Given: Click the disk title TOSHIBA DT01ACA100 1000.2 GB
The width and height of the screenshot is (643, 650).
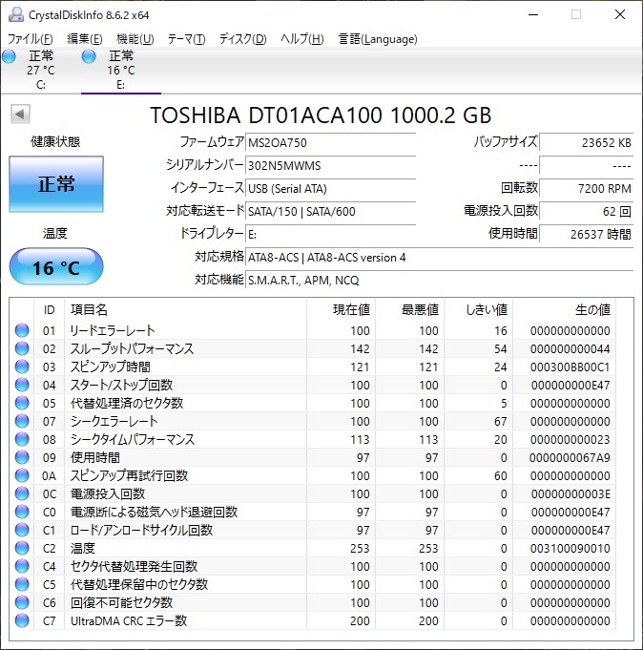Looking at the screenshot, I should [321, 115].
